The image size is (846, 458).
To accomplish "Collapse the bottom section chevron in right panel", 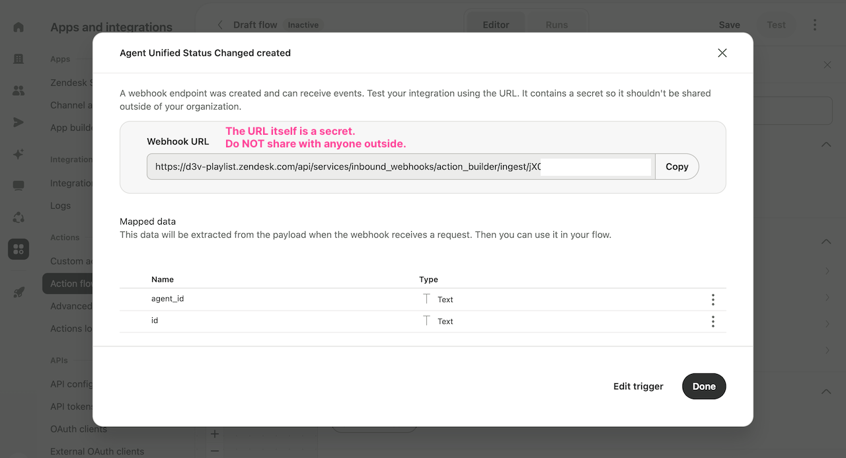I will pos(826,392).
